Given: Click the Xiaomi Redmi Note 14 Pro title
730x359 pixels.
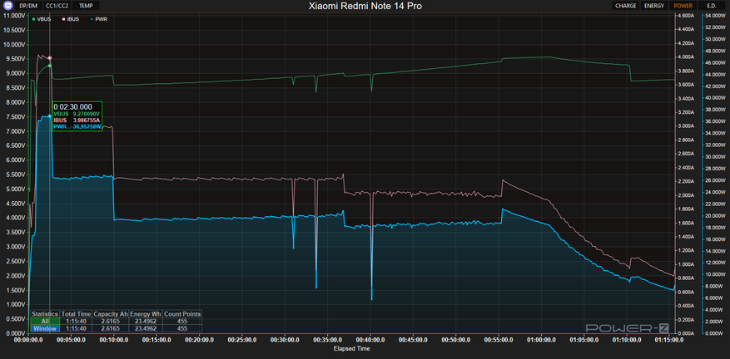Looking at the screenshot, I should [x=365, y=6].
